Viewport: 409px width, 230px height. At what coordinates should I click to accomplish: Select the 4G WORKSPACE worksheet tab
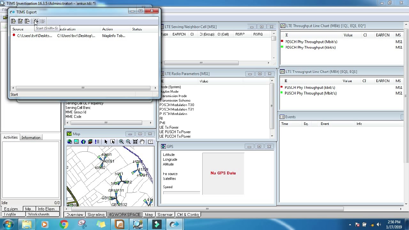(x=124, y=215)
